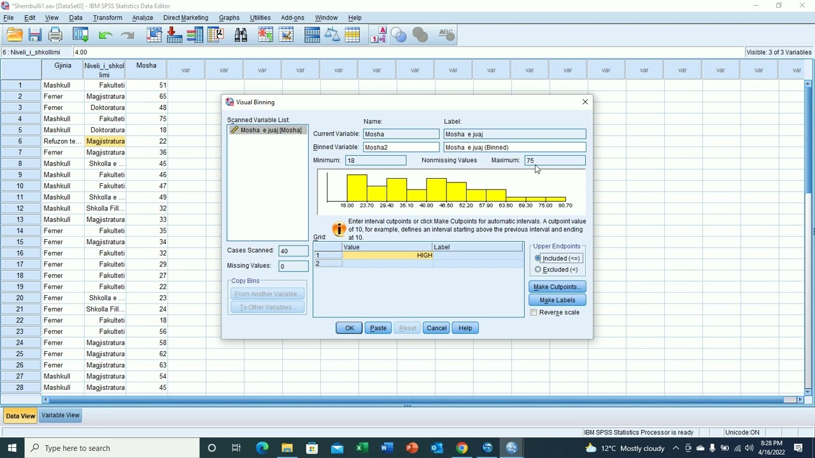Toggle the Value labels toolbar icon

(378, 35)
